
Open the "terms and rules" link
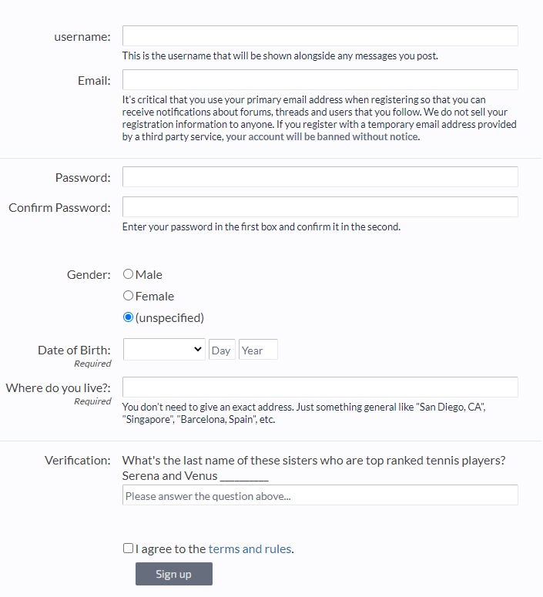pos(250,549)
